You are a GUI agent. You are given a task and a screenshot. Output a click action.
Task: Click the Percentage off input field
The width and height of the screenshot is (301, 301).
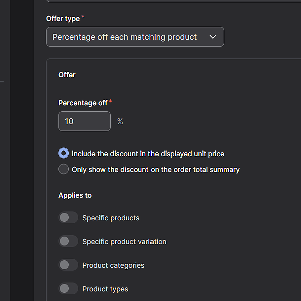click(84, 121)
